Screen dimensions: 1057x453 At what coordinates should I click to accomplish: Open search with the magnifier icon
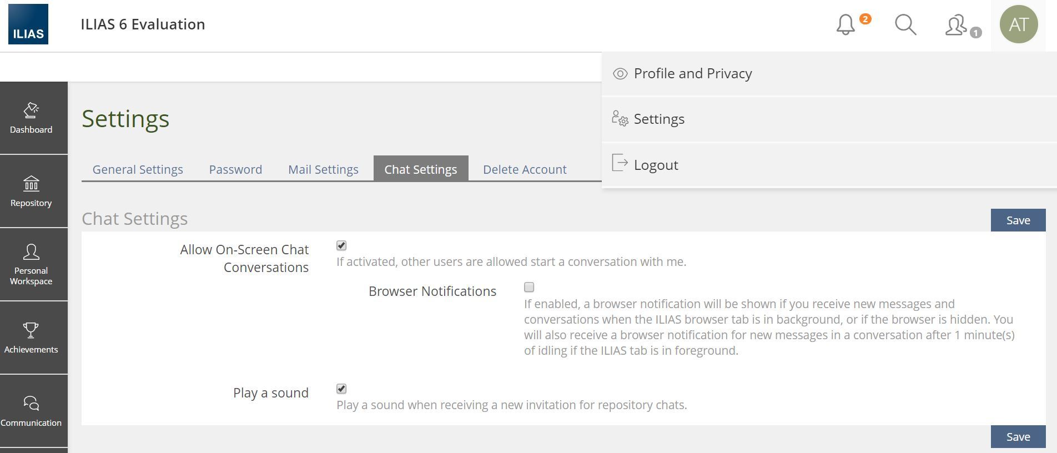tap(905, 25)
